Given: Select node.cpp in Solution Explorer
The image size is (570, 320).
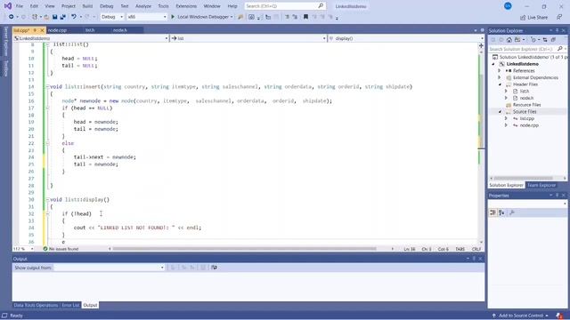Looking at the screenshot, I should (529, 125).
